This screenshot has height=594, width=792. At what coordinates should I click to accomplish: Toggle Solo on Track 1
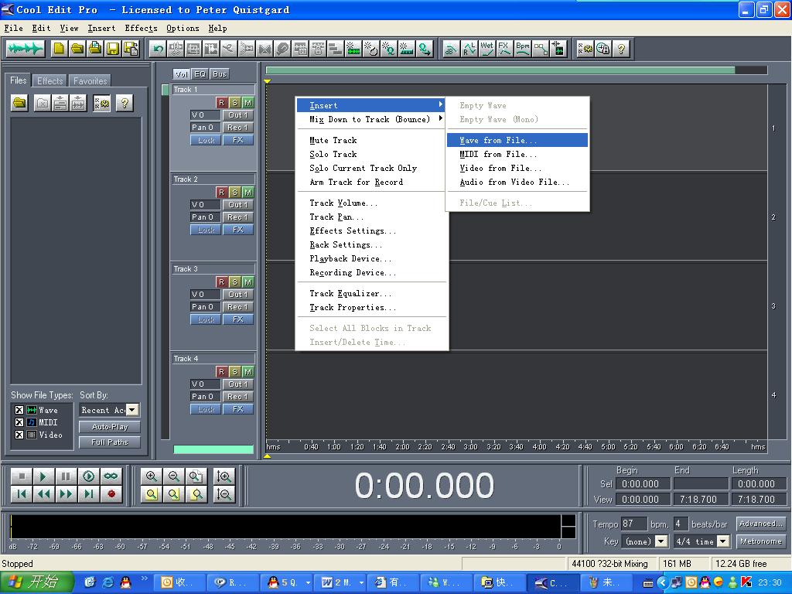(x=234, y=103)
